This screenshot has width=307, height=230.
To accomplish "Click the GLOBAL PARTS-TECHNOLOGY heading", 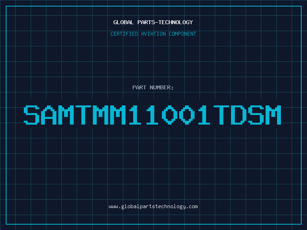I will [x=153, y=22].
